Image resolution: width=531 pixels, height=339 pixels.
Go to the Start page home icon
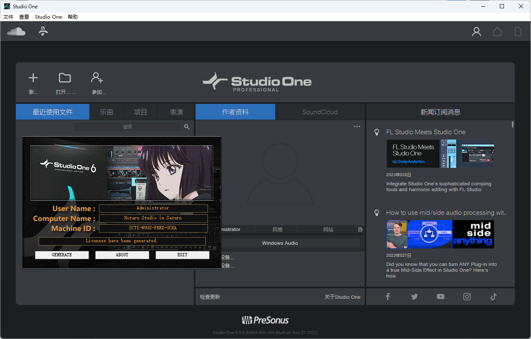click(497, 32)
